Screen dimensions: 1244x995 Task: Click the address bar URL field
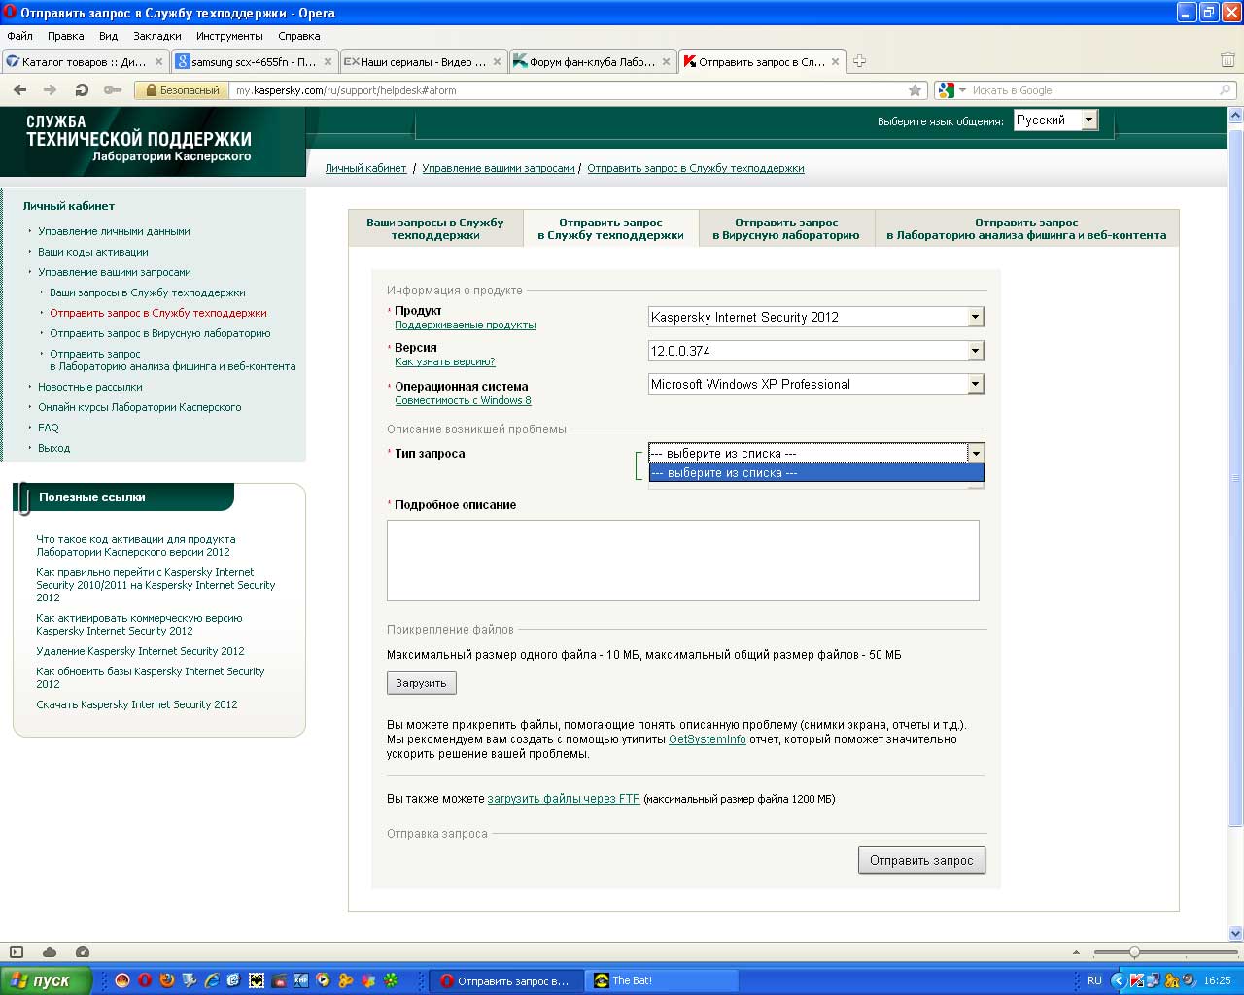coord(569,90)
